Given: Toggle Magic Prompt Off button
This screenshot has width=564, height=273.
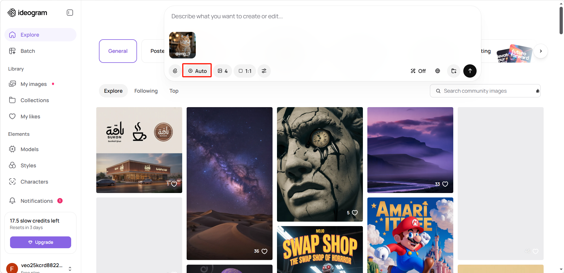Looking at the screenshot, I should point(418,71).
